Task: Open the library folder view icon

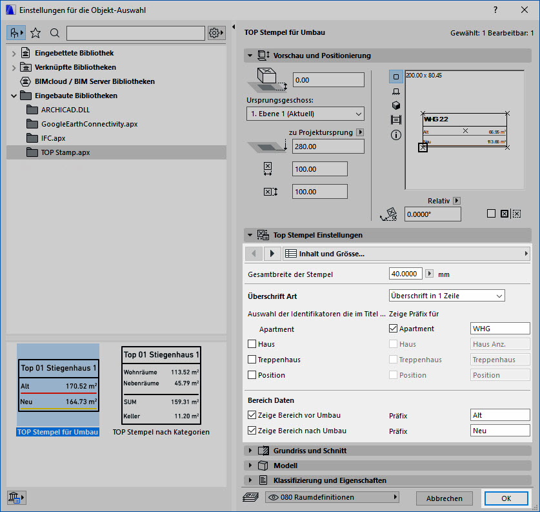Action: click(16, 33)
